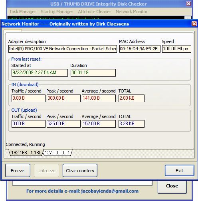Click upload Average field showing 152.00 B
The height and width of the screenshot is (201, 198).
click(99, 124)
